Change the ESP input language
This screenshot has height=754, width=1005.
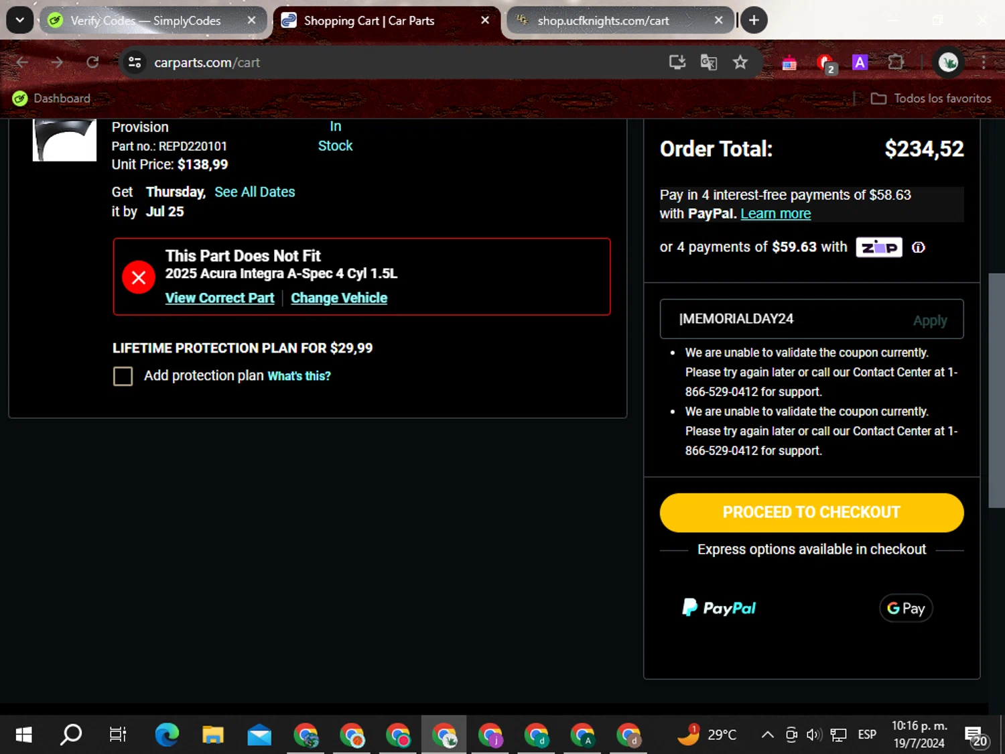click(x=867, y=735)
